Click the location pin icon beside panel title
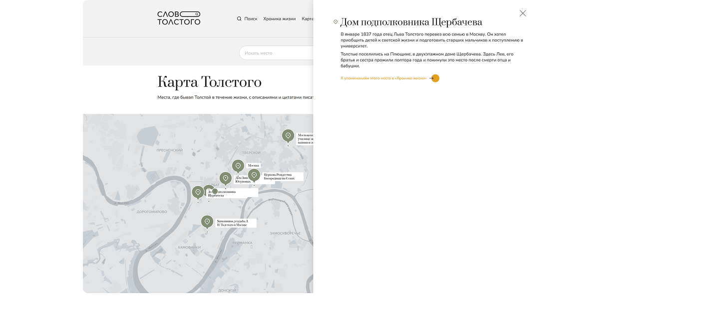 tap(336, 22)
